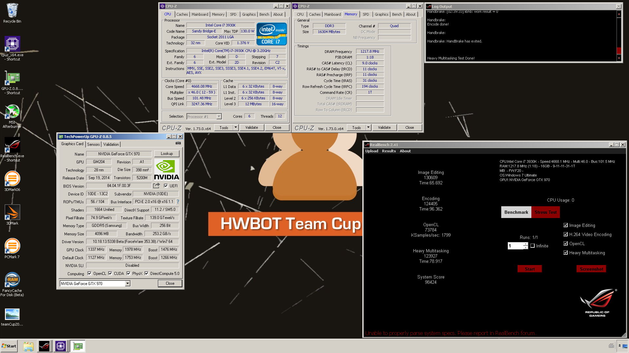Uncheck H.264 Video Encoding in RealBench
The height and width of the screenshot is (353, 629).
565,234
